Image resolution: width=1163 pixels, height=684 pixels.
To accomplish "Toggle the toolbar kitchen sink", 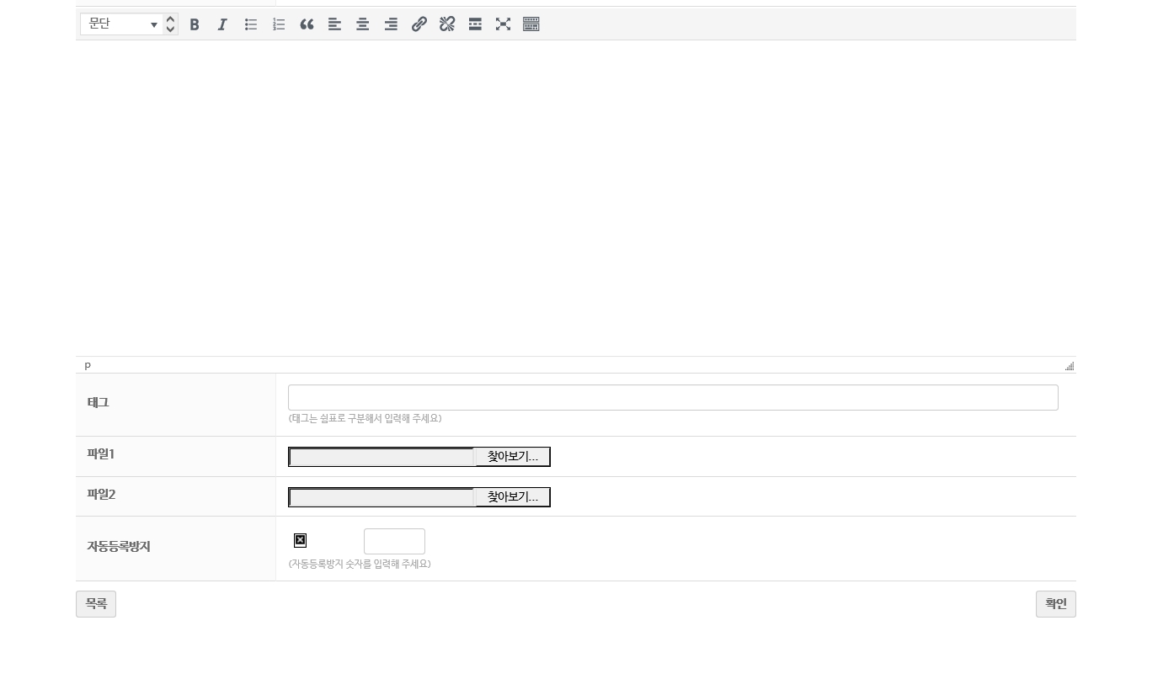I will point(531,24).
